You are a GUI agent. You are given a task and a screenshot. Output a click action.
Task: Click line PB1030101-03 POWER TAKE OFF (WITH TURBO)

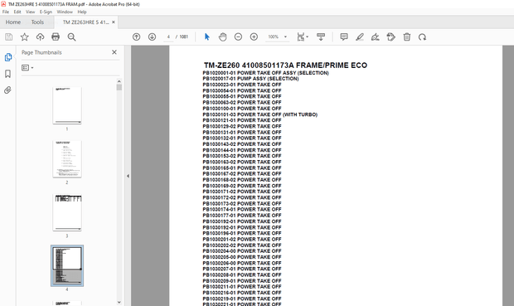pos(260,114)
